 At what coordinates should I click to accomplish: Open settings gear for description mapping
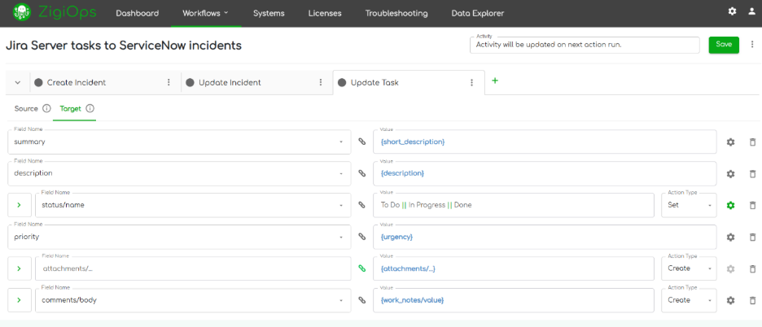[x=730, y=173]
